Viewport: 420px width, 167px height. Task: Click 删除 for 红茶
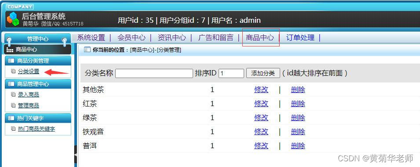click(298, 103)
